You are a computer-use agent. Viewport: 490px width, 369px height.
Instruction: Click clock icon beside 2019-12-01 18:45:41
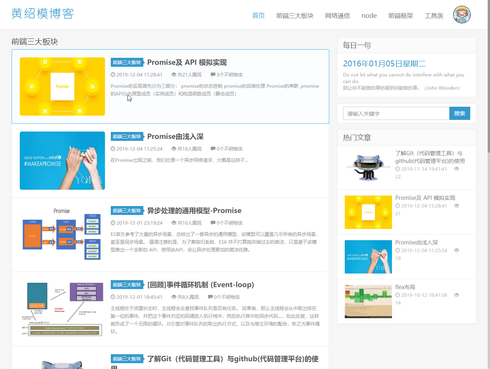click(x=113, y=297)
